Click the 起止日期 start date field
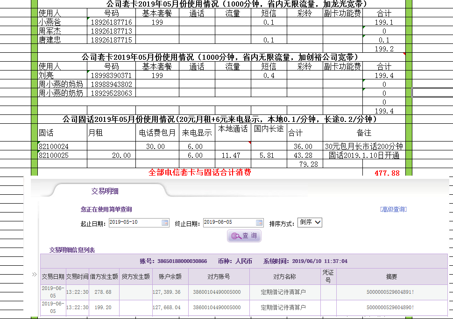The height and width of the screenshot is (319, 453). [x=134, y=223]
